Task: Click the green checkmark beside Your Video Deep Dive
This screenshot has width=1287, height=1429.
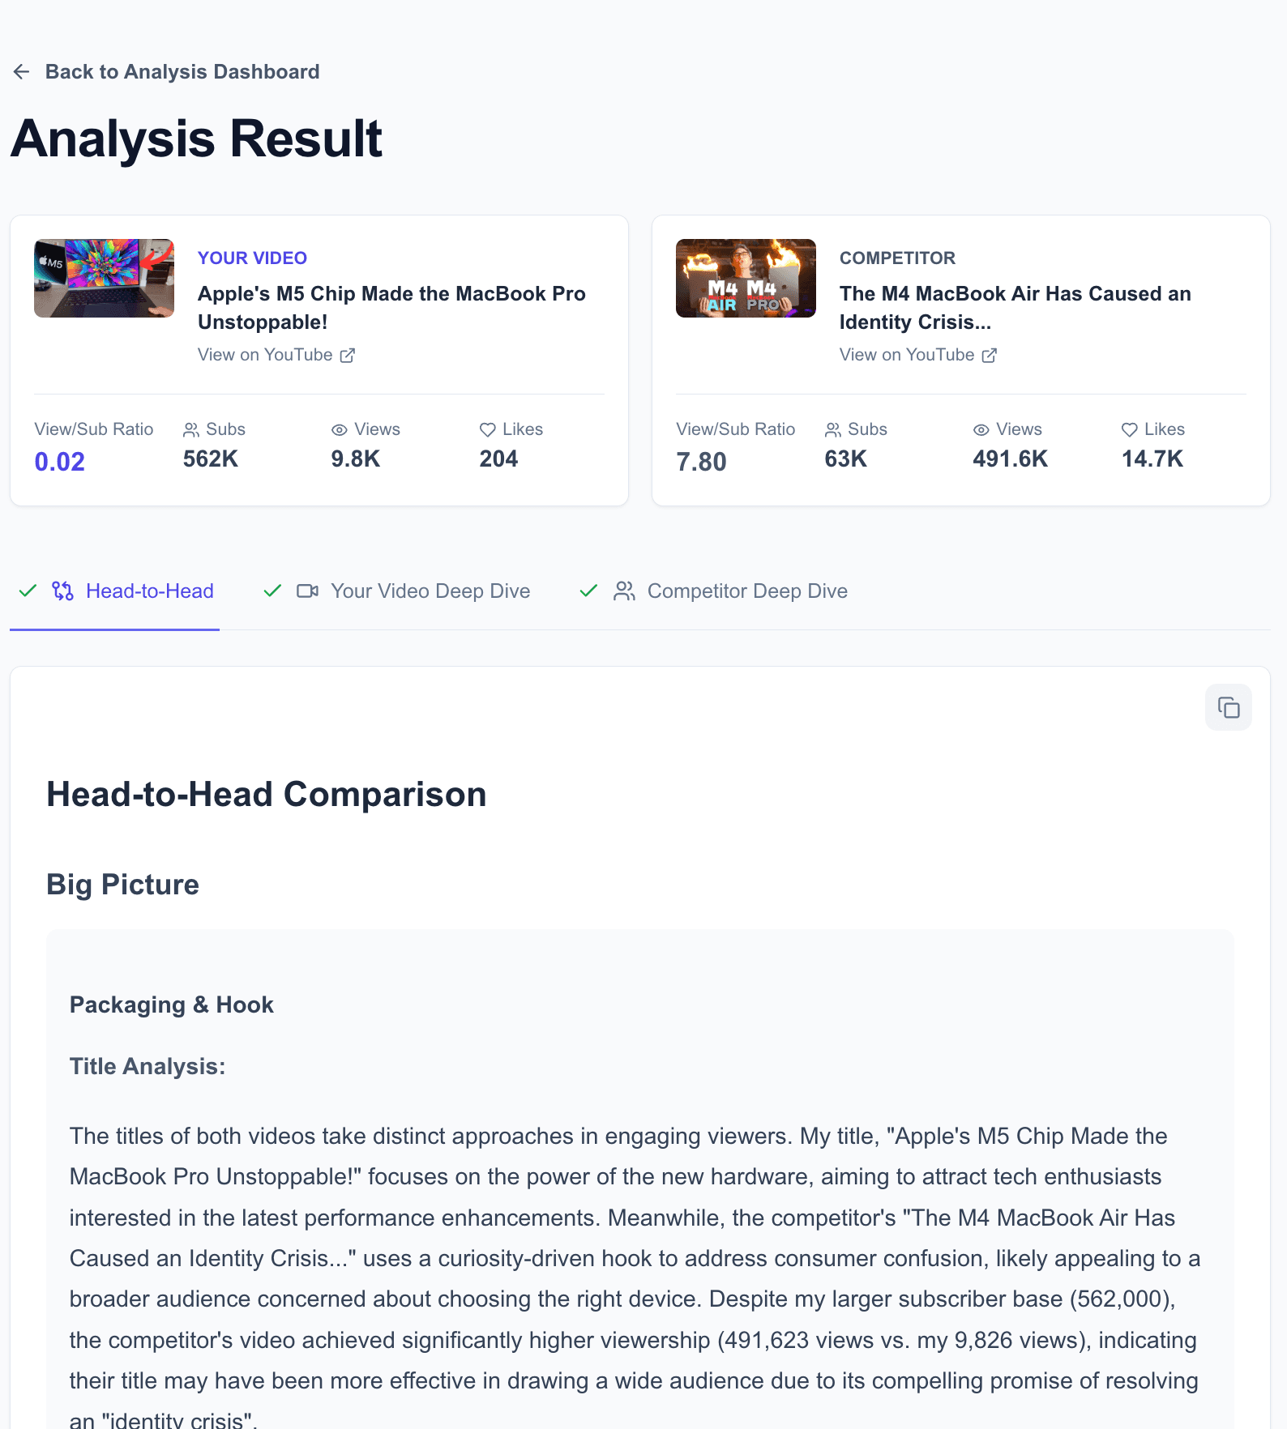Action: pos(272,591)
